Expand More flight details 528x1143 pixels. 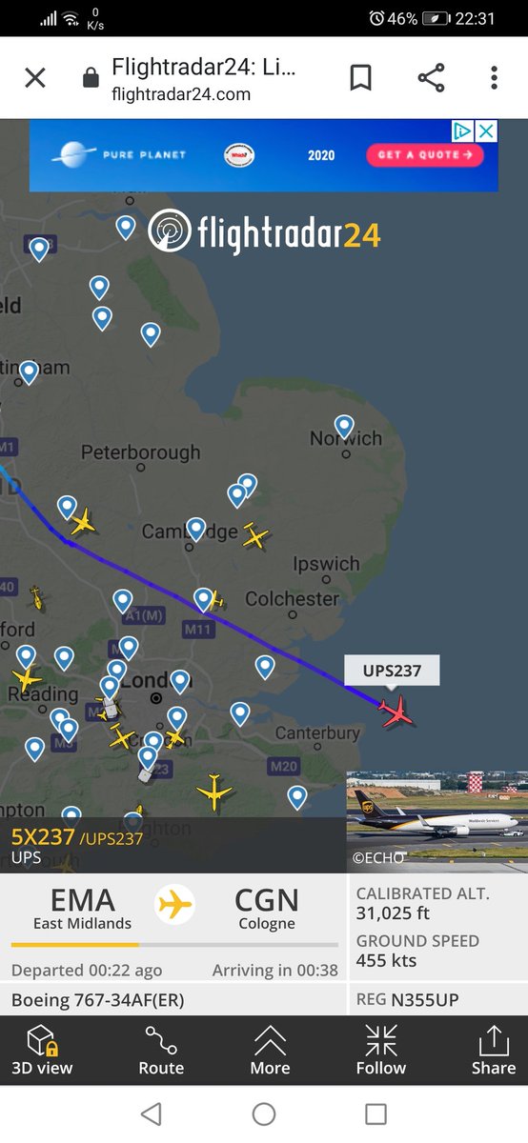click(x=270, y=1050)
